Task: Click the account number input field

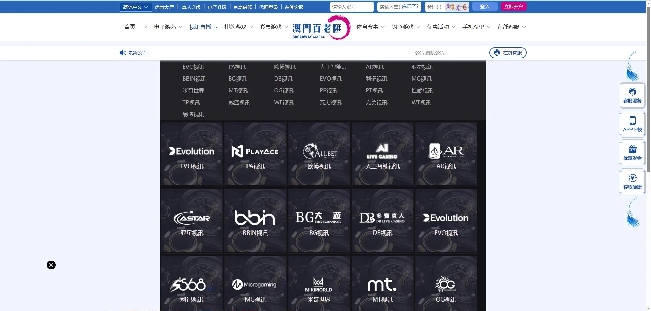Action: [x=352, y=6]
